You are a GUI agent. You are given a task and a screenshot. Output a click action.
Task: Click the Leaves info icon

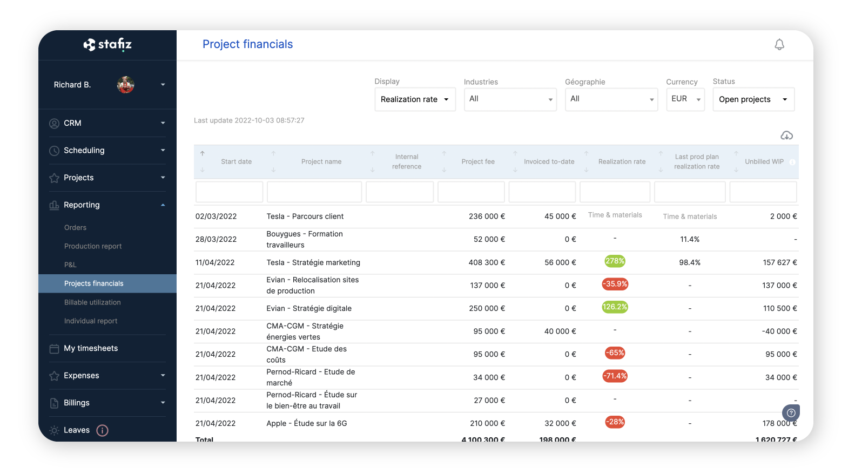[x=102, y=430]
